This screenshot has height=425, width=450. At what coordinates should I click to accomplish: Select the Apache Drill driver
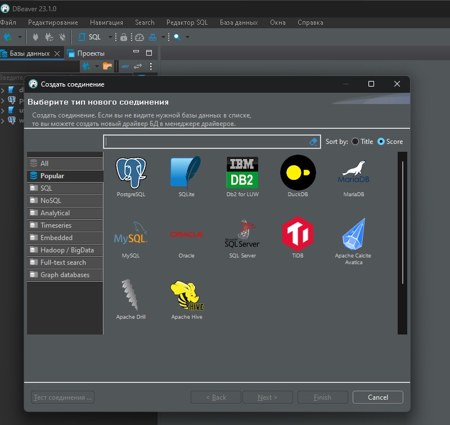pyautogui.click(x=131, y=300)
